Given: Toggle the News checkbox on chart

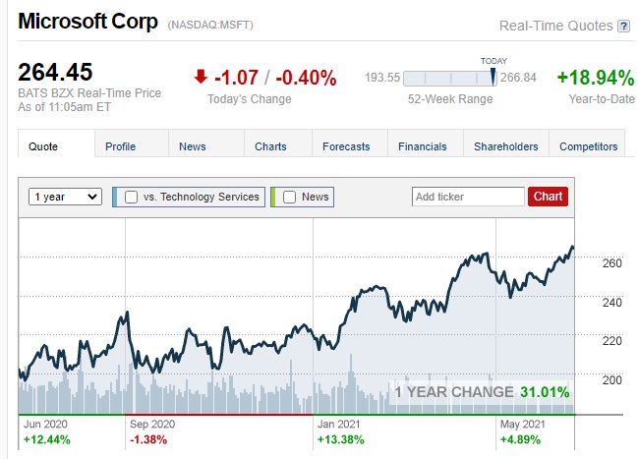Looking at the screenshot, I should coord(289,197).
